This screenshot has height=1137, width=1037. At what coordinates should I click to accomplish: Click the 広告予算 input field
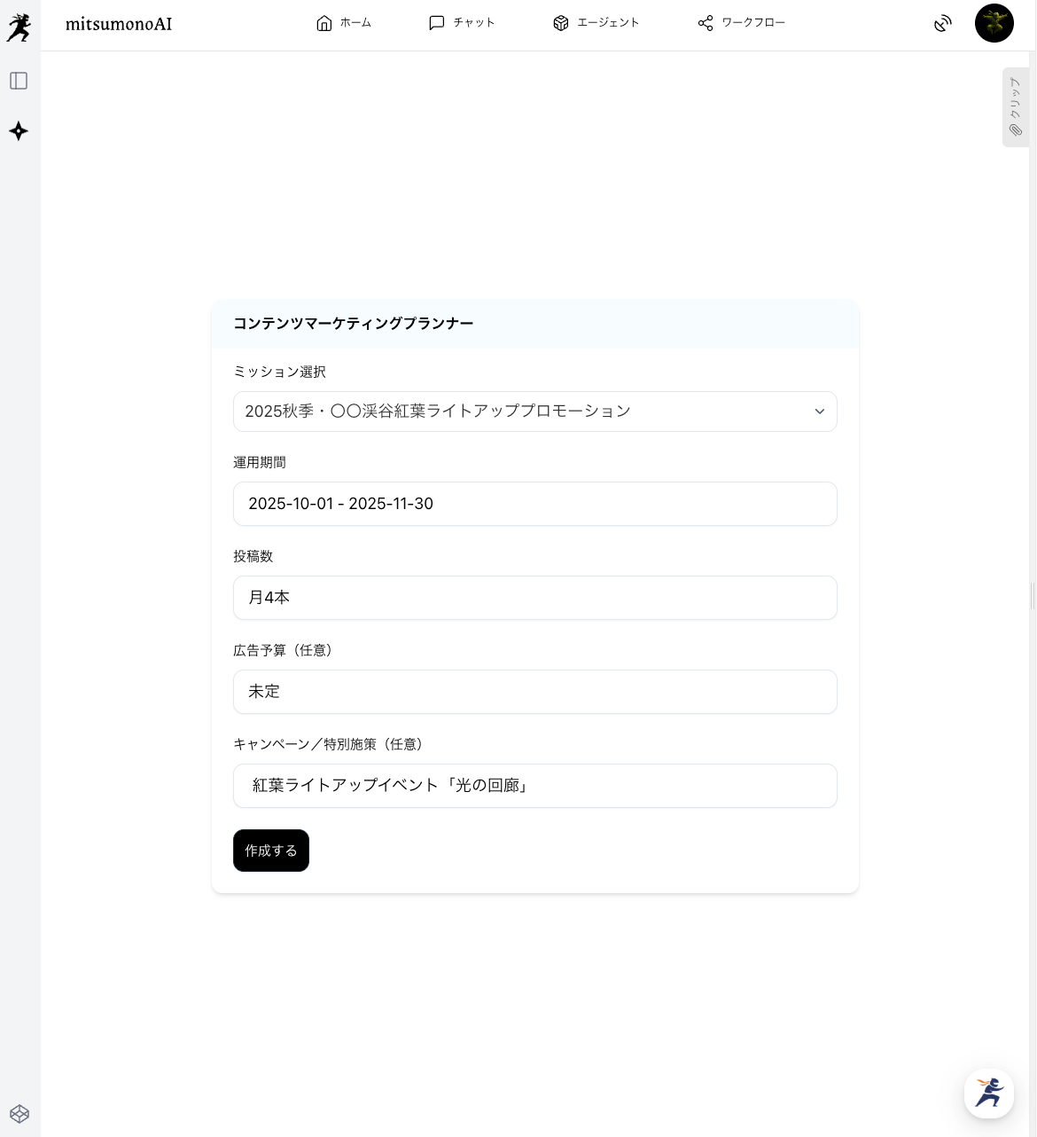(x=534, y=692)
